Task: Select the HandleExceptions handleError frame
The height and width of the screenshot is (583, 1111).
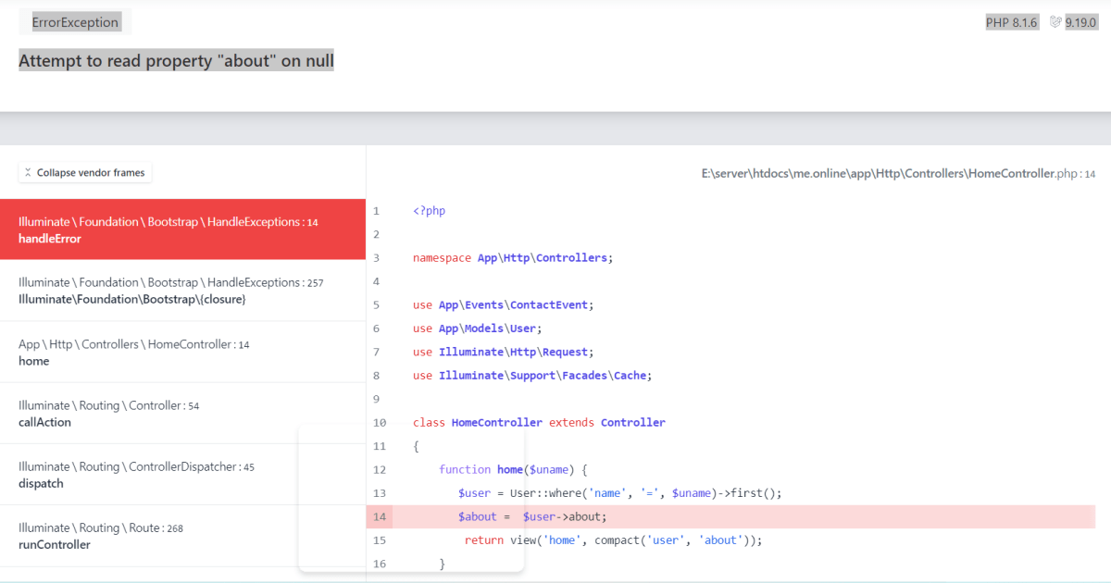Action: (x=183, y=229)
